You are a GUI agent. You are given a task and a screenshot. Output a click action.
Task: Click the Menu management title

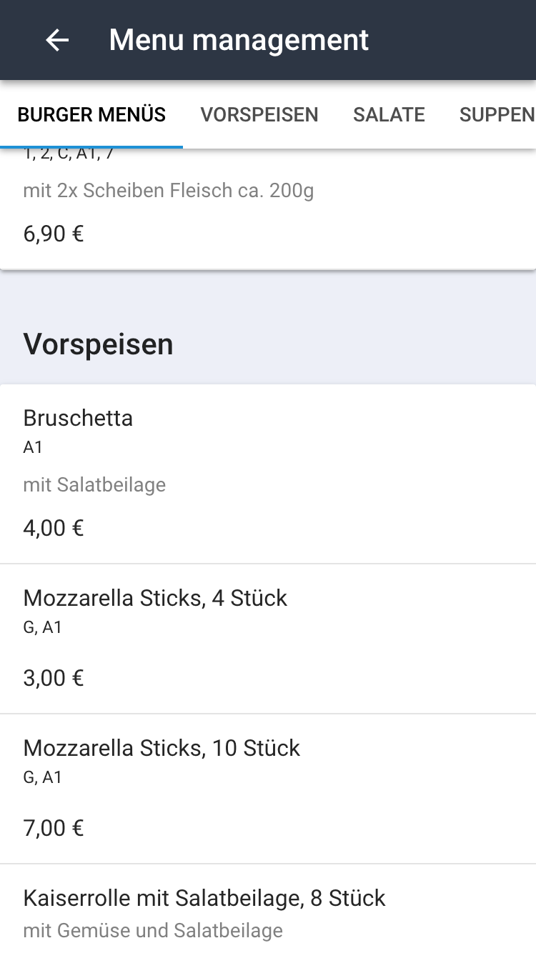(x=239, y=40)
